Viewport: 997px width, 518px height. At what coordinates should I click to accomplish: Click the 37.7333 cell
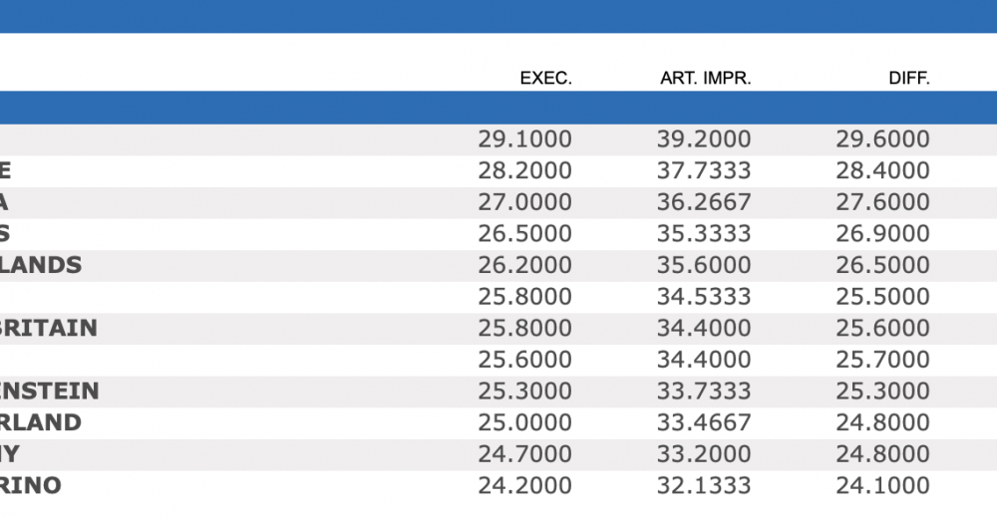(x=704, y=171)
